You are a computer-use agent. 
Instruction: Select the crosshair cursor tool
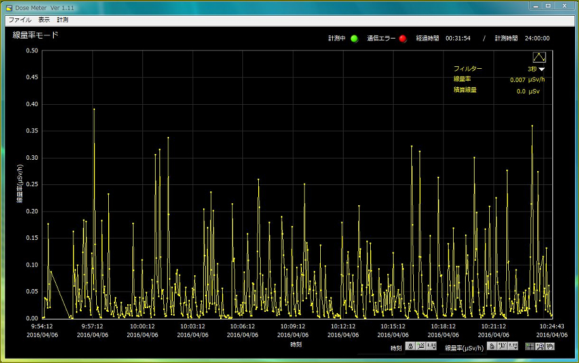529,347
